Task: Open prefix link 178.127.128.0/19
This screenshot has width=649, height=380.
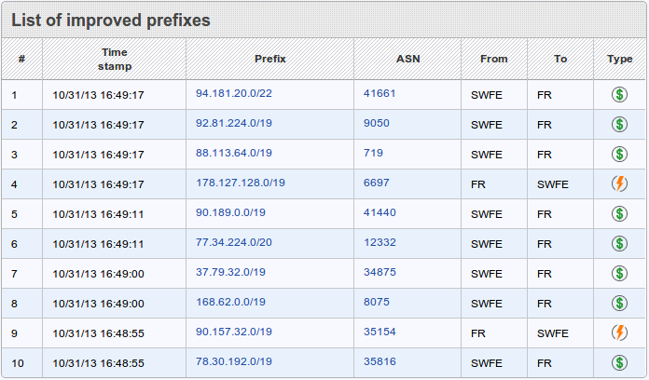Action: click(241, 183)
